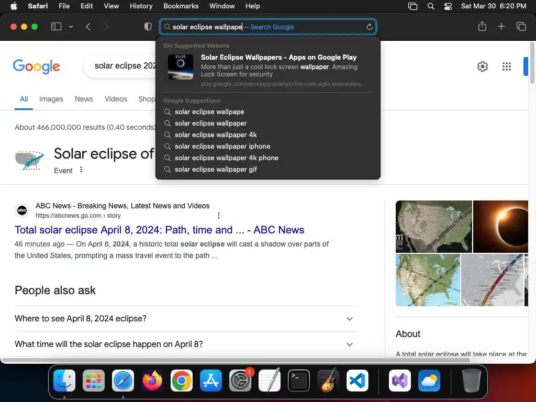The image size is (536, 402).
Task: Switch to the Videos tab
Action: 116,99
